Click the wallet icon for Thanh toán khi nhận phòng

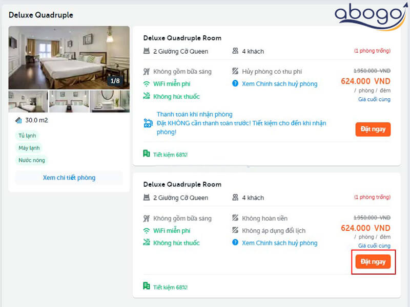pyautogui.click(x=148, y=123)
